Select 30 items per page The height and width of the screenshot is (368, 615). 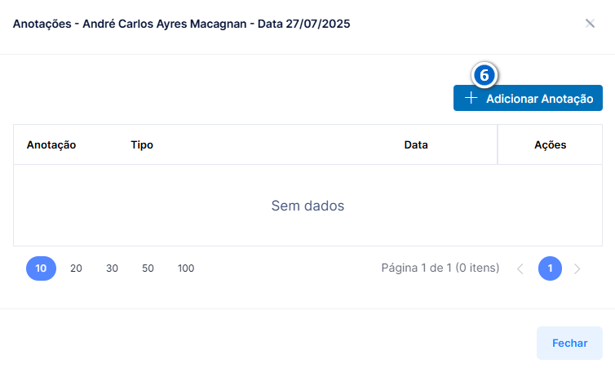click(113, 268)
